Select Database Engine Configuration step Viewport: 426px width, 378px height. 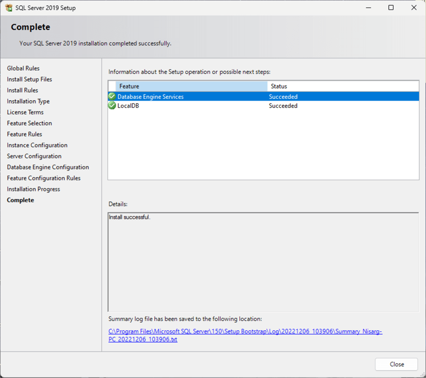pos(48,167)
